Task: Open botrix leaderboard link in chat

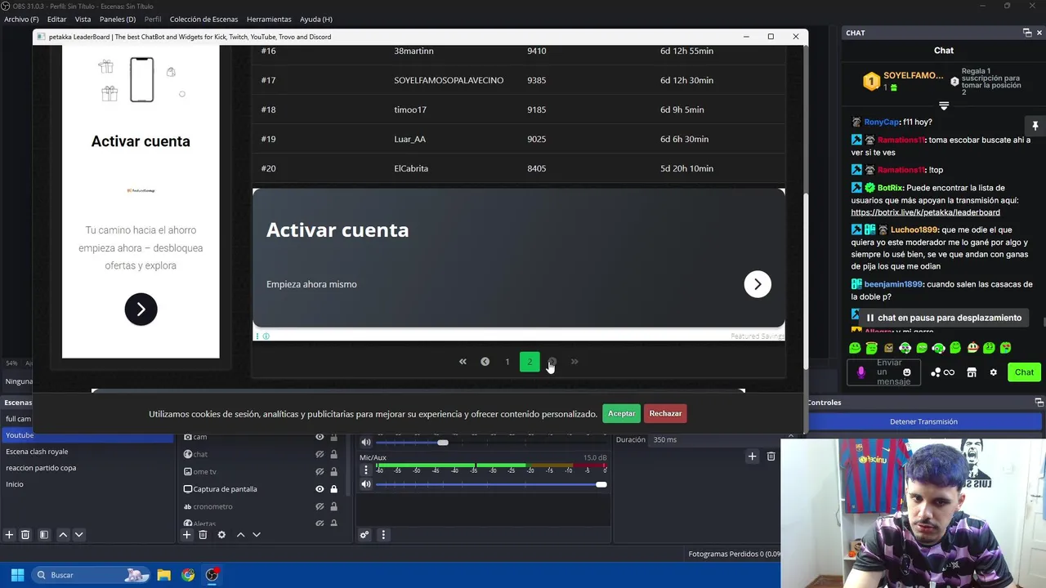Action: coord(925,212)
